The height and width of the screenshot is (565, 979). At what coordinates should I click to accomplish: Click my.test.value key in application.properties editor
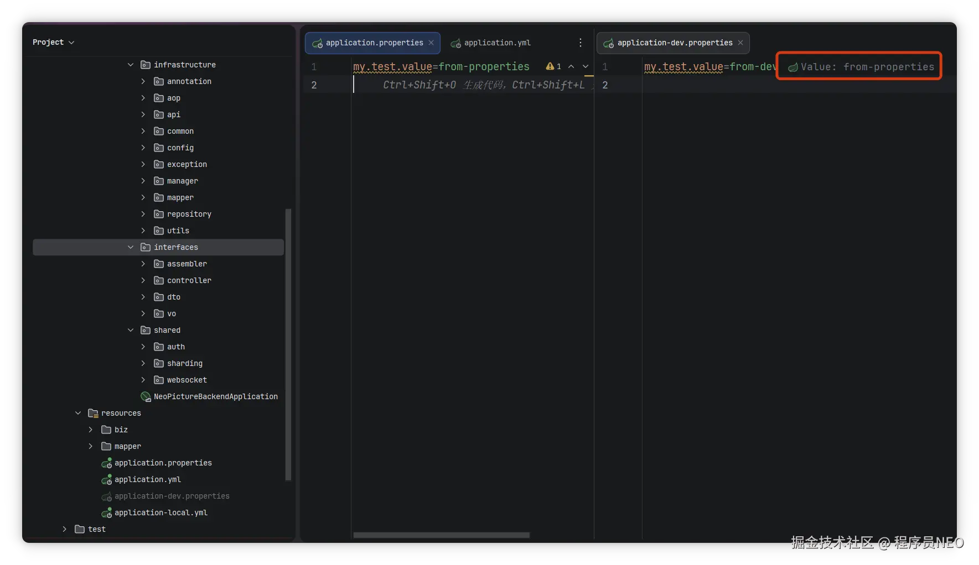click(392, 67)
